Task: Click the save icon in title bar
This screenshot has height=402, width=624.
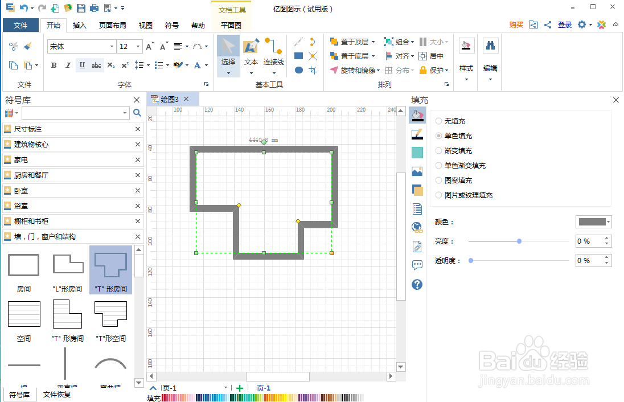Action: coord(81,8)
